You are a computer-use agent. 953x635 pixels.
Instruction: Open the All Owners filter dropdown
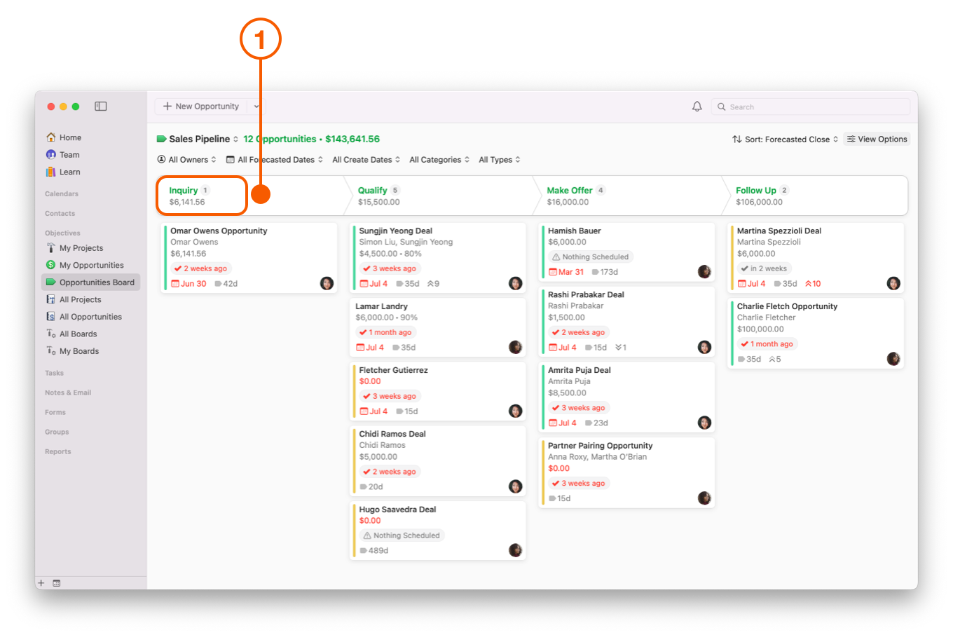(186, 160)
